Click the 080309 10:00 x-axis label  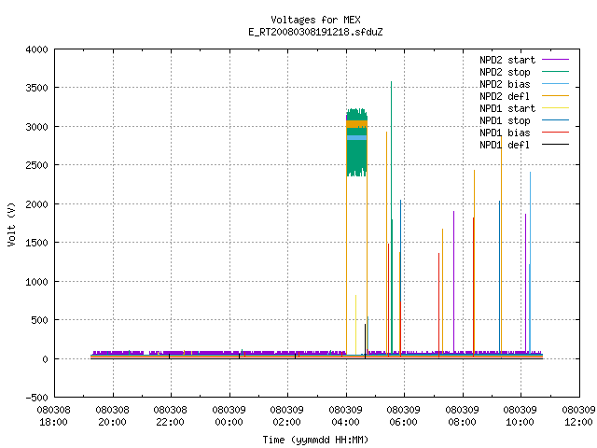[x=520, y=415]
